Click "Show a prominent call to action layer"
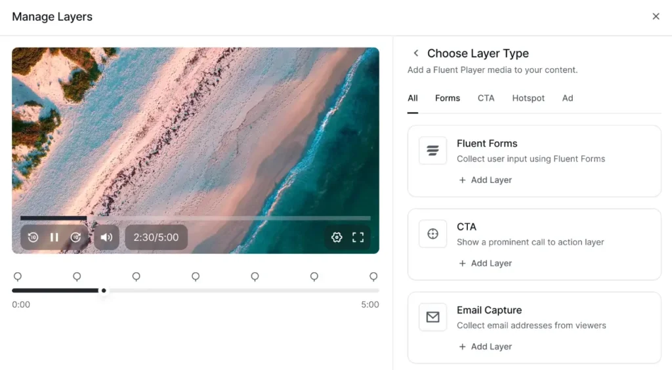 coord(530,242)
